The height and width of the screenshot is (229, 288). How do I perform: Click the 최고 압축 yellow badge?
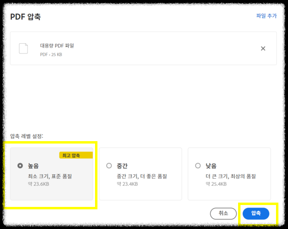point(76,156)
